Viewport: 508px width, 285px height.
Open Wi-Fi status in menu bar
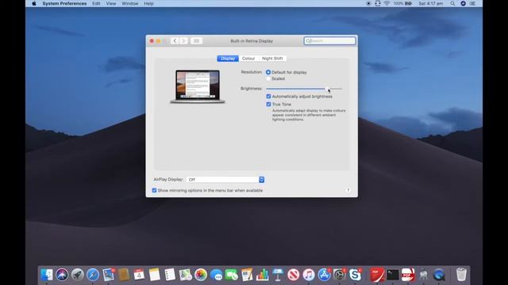pos(387,3)
